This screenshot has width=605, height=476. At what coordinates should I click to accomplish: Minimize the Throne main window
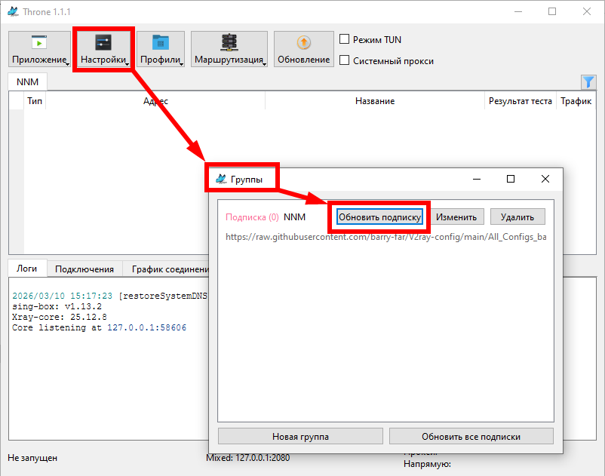point(518,11)
